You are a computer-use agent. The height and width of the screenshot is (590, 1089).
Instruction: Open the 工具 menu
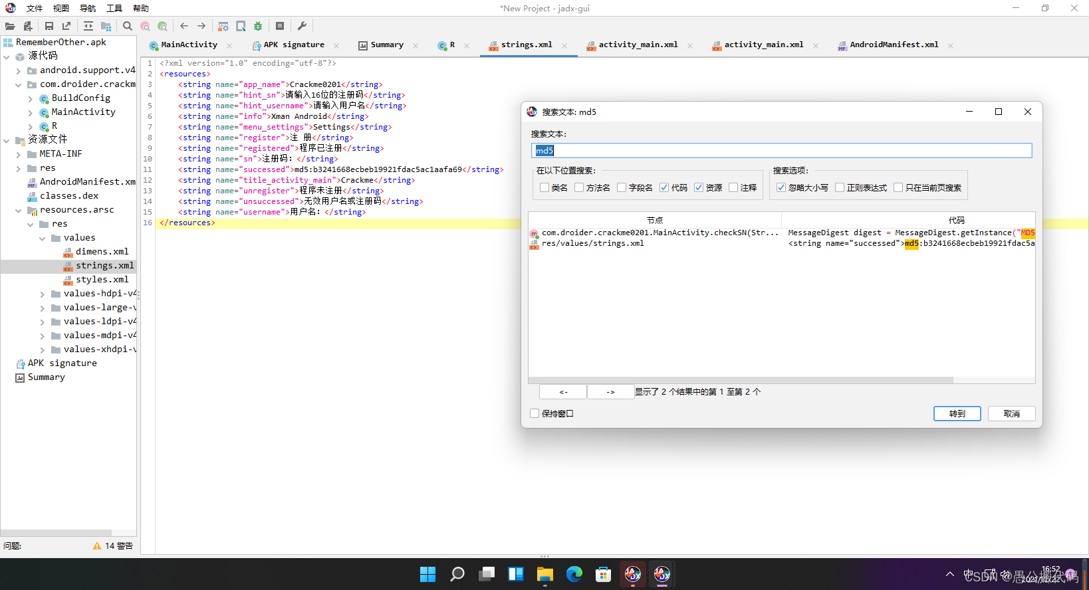click(114, 8)
